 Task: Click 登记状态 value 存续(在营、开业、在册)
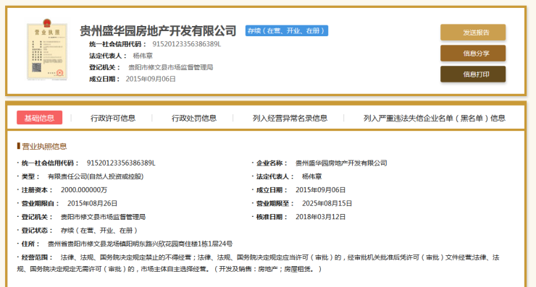coord(99,231)
